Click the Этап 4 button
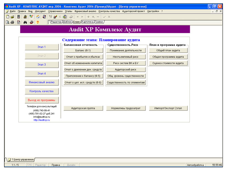 (x=42, y=73)
